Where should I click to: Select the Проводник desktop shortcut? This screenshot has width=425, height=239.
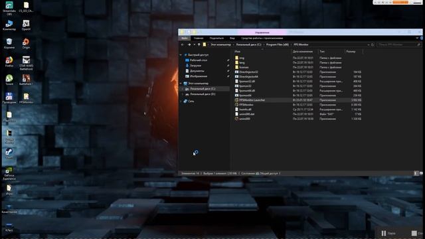coord(9,98)
